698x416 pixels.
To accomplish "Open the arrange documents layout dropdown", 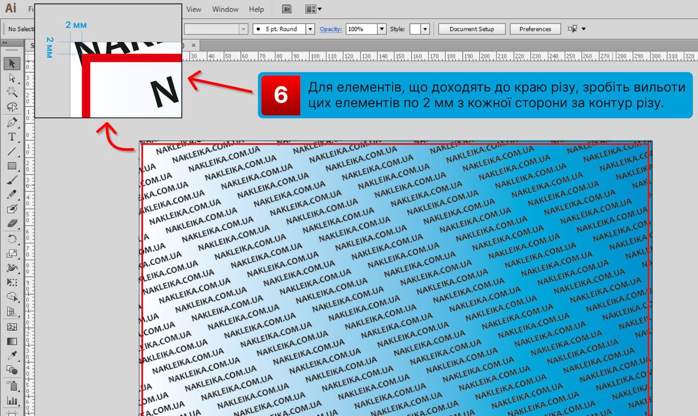I will pyautogui.click(x=313, y=9).
